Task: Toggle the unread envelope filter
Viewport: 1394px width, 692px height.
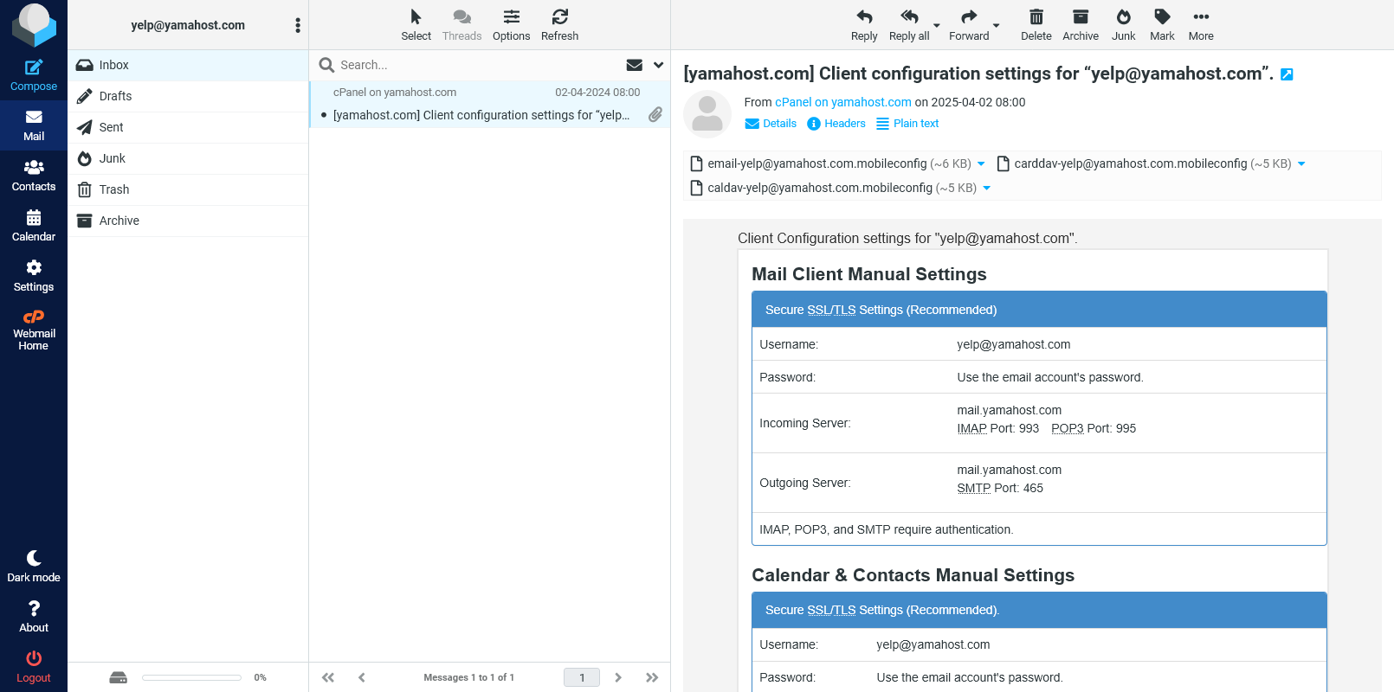Action: point(635,65)
